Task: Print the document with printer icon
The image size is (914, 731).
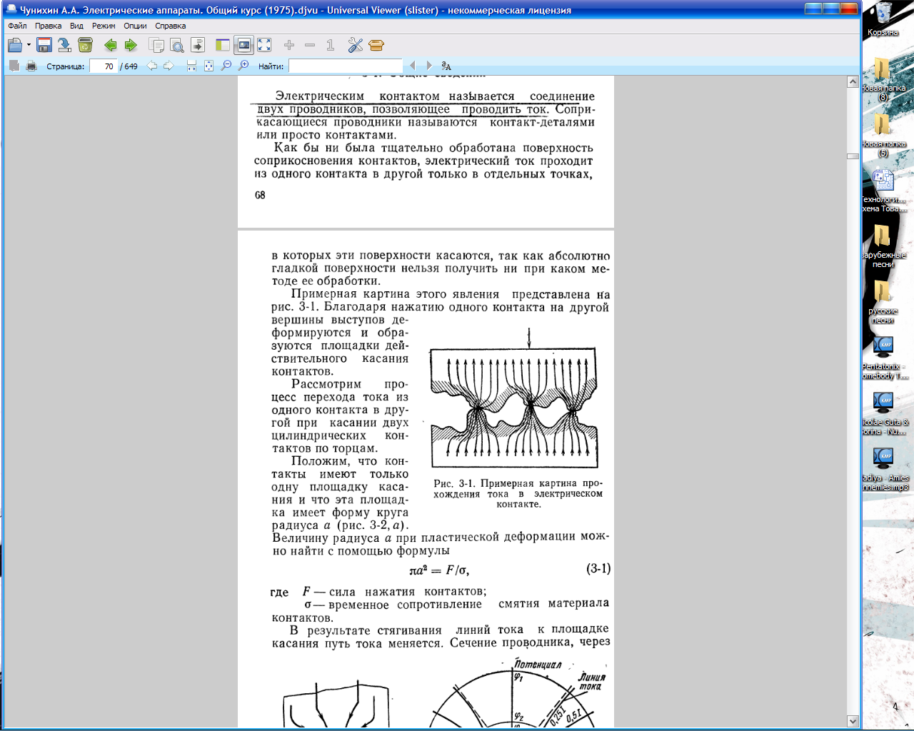Action: 31,66
